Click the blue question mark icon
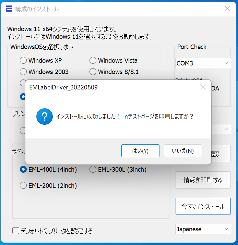This screenshot has width=238, height=245. (x=45, y=117)
